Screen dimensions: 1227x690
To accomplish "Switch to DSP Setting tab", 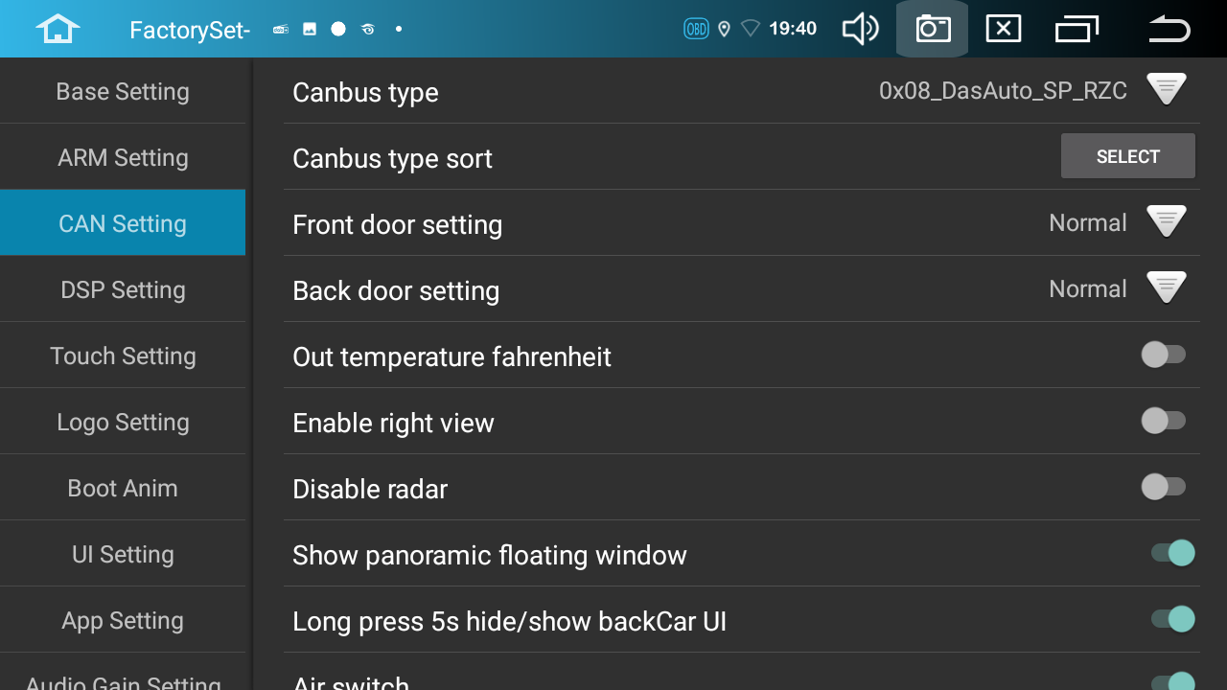I will 123,289.
